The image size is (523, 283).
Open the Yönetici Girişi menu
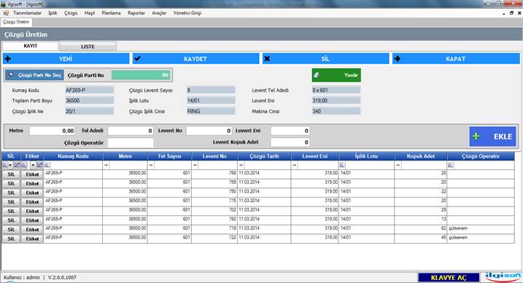(187, 13)
